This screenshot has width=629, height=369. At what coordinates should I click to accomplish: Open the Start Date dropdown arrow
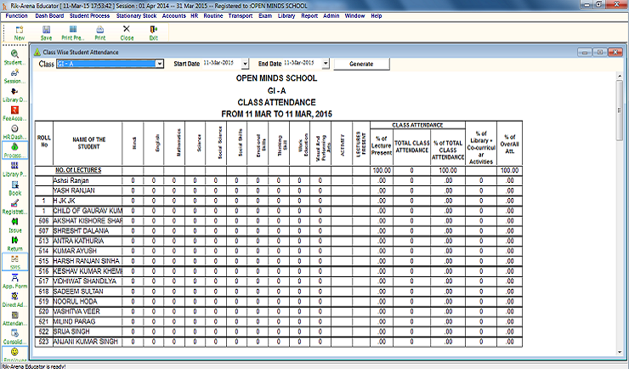click(246, 64)
